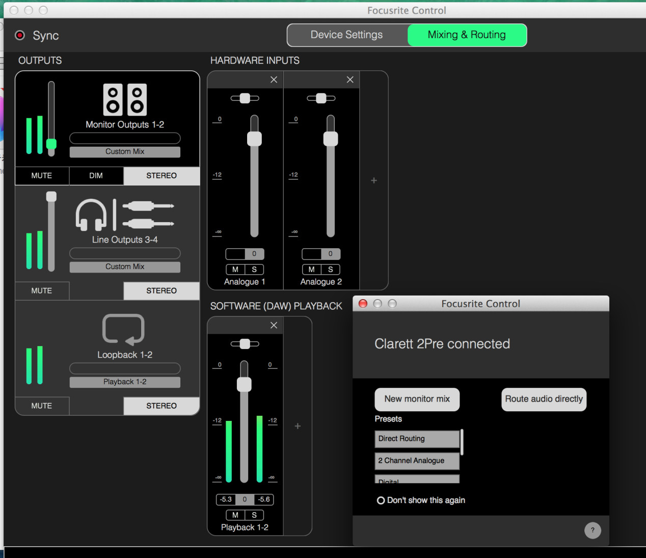The image size is (646, 558).
Task: Toggle DIM on the monitor outputs
Action: click(96, 176)
